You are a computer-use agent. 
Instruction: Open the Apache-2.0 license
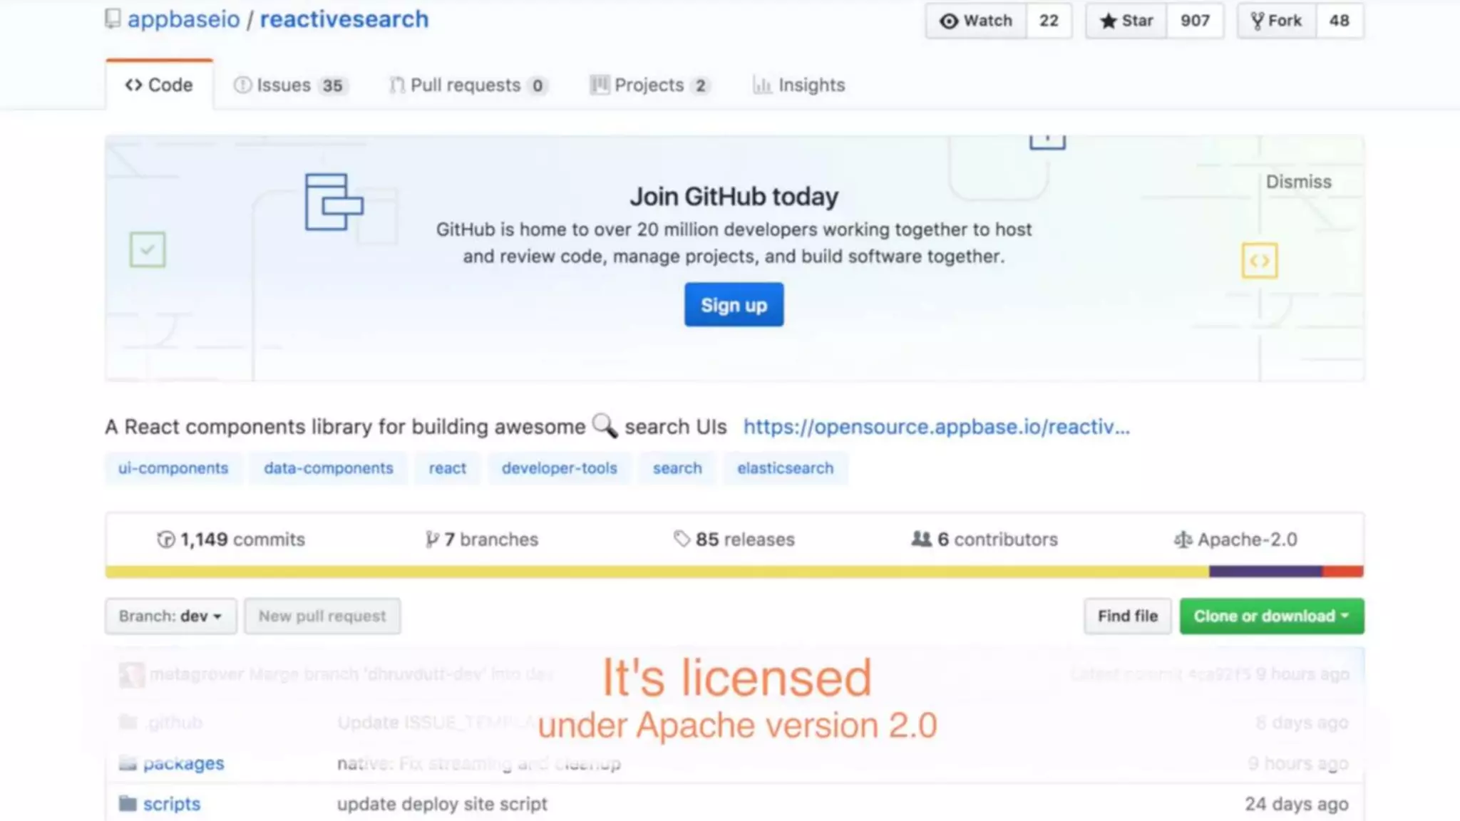pos(1235,539)
